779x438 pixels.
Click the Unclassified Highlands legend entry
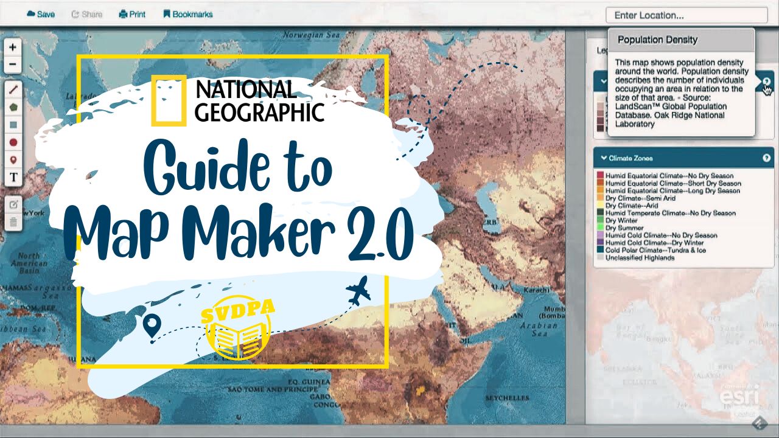click(640, 258)
